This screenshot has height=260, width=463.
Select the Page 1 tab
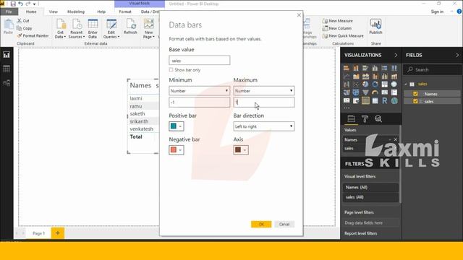point(38,233)
